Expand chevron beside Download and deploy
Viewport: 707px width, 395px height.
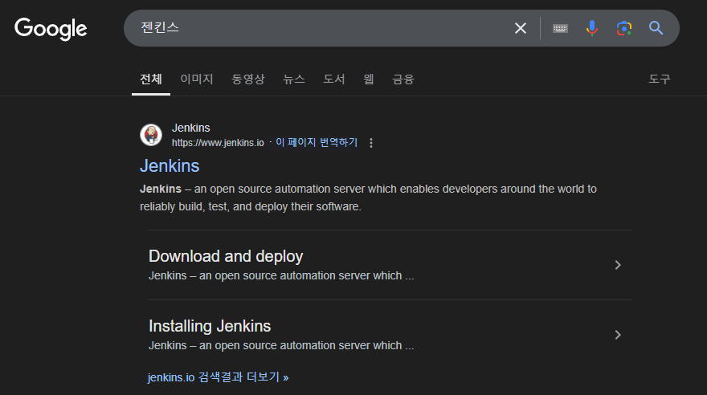pyautogui.click(x=618, y=265)
